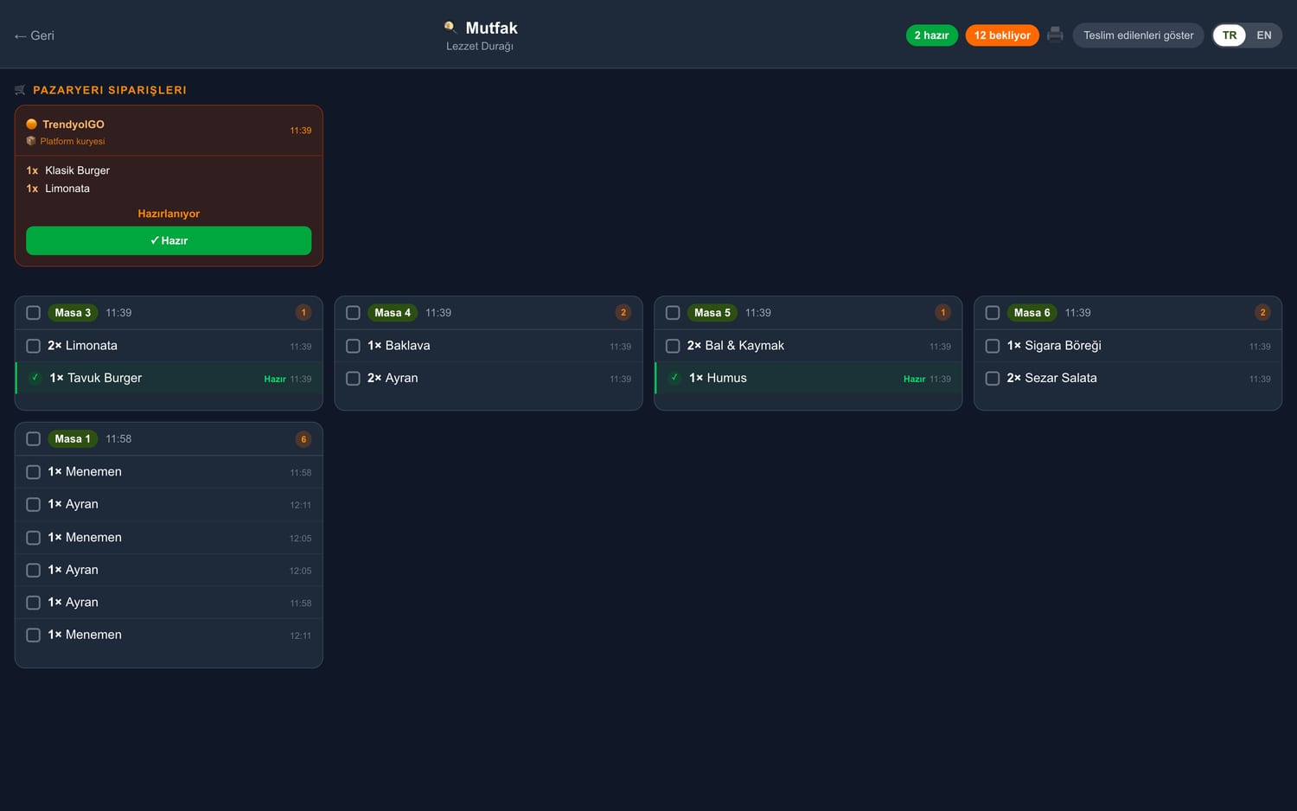Click the Hazır label on Humus row

tap(914, 379)
